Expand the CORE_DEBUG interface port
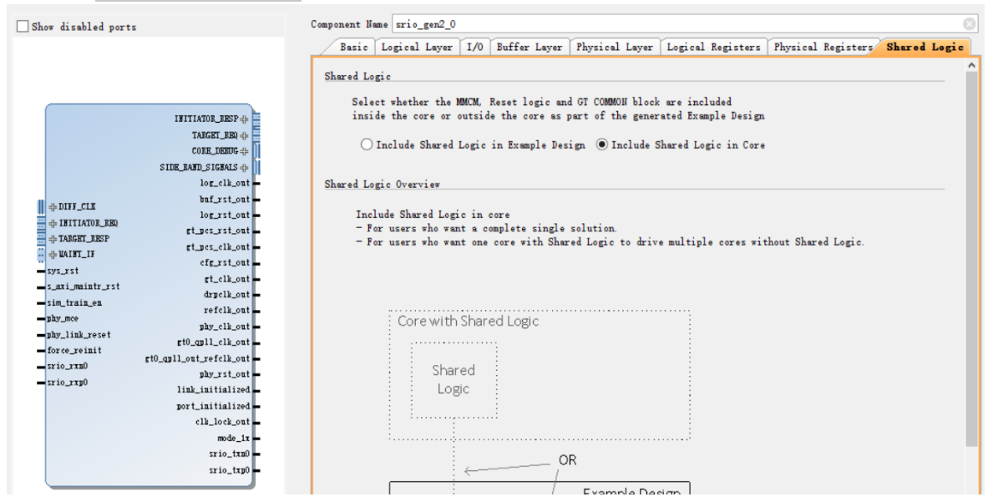 (x=244, y=151)
